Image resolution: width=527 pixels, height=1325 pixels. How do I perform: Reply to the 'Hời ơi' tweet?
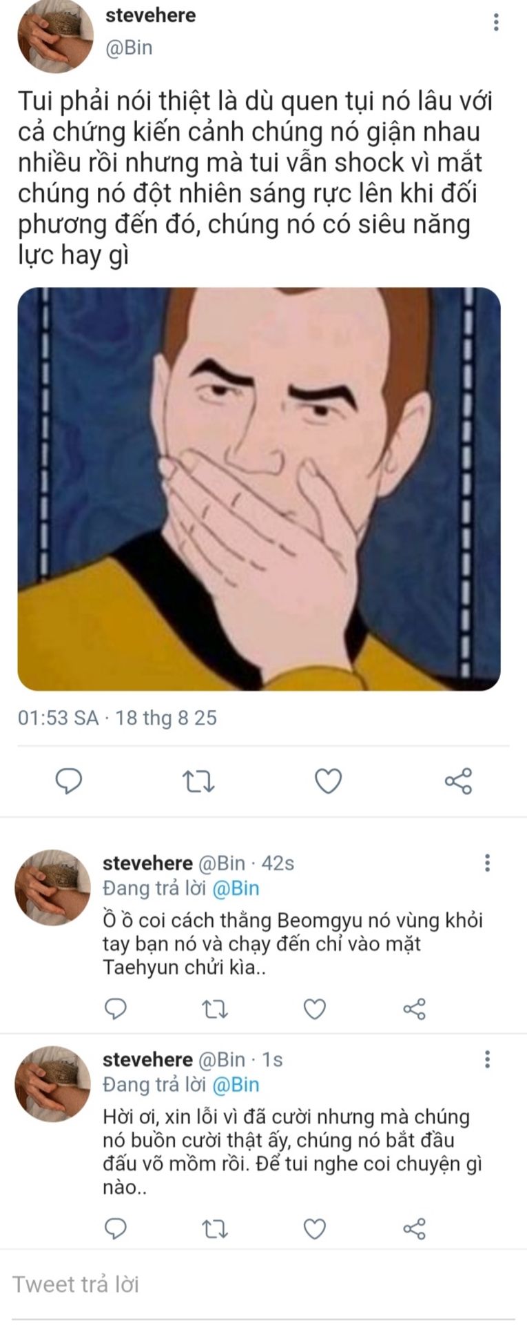pyautogui.click(x=115, y=1228)
